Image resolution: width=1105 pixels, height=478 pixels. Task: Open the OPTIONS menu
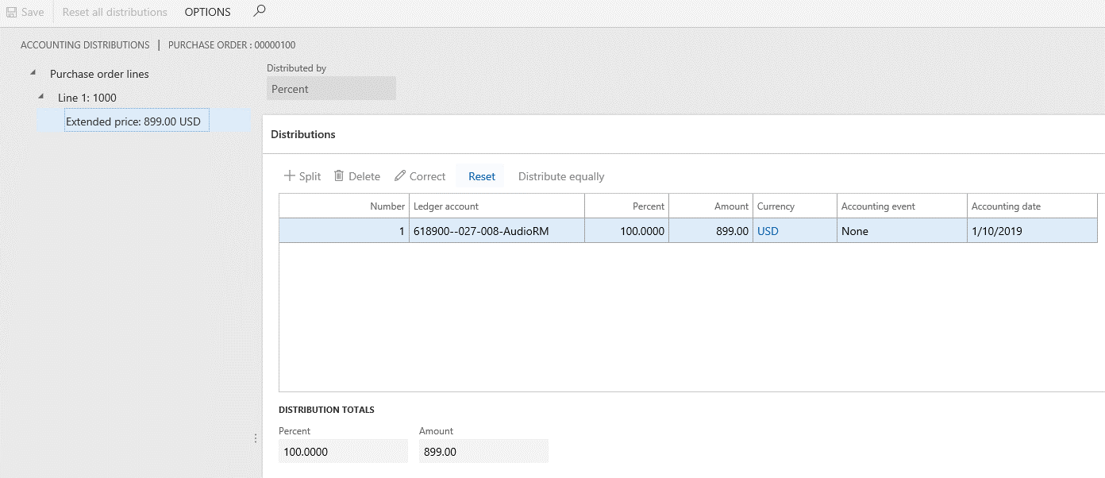tap(208, 12)
